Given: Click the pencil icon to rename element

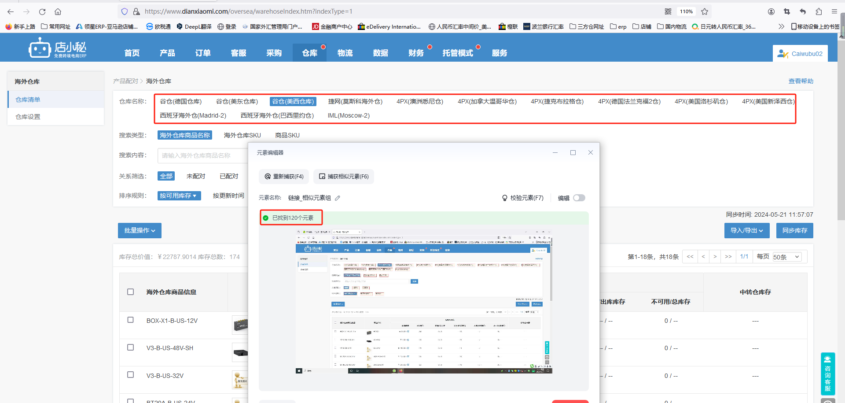Looking at the screenshot, I should (338, 198).
